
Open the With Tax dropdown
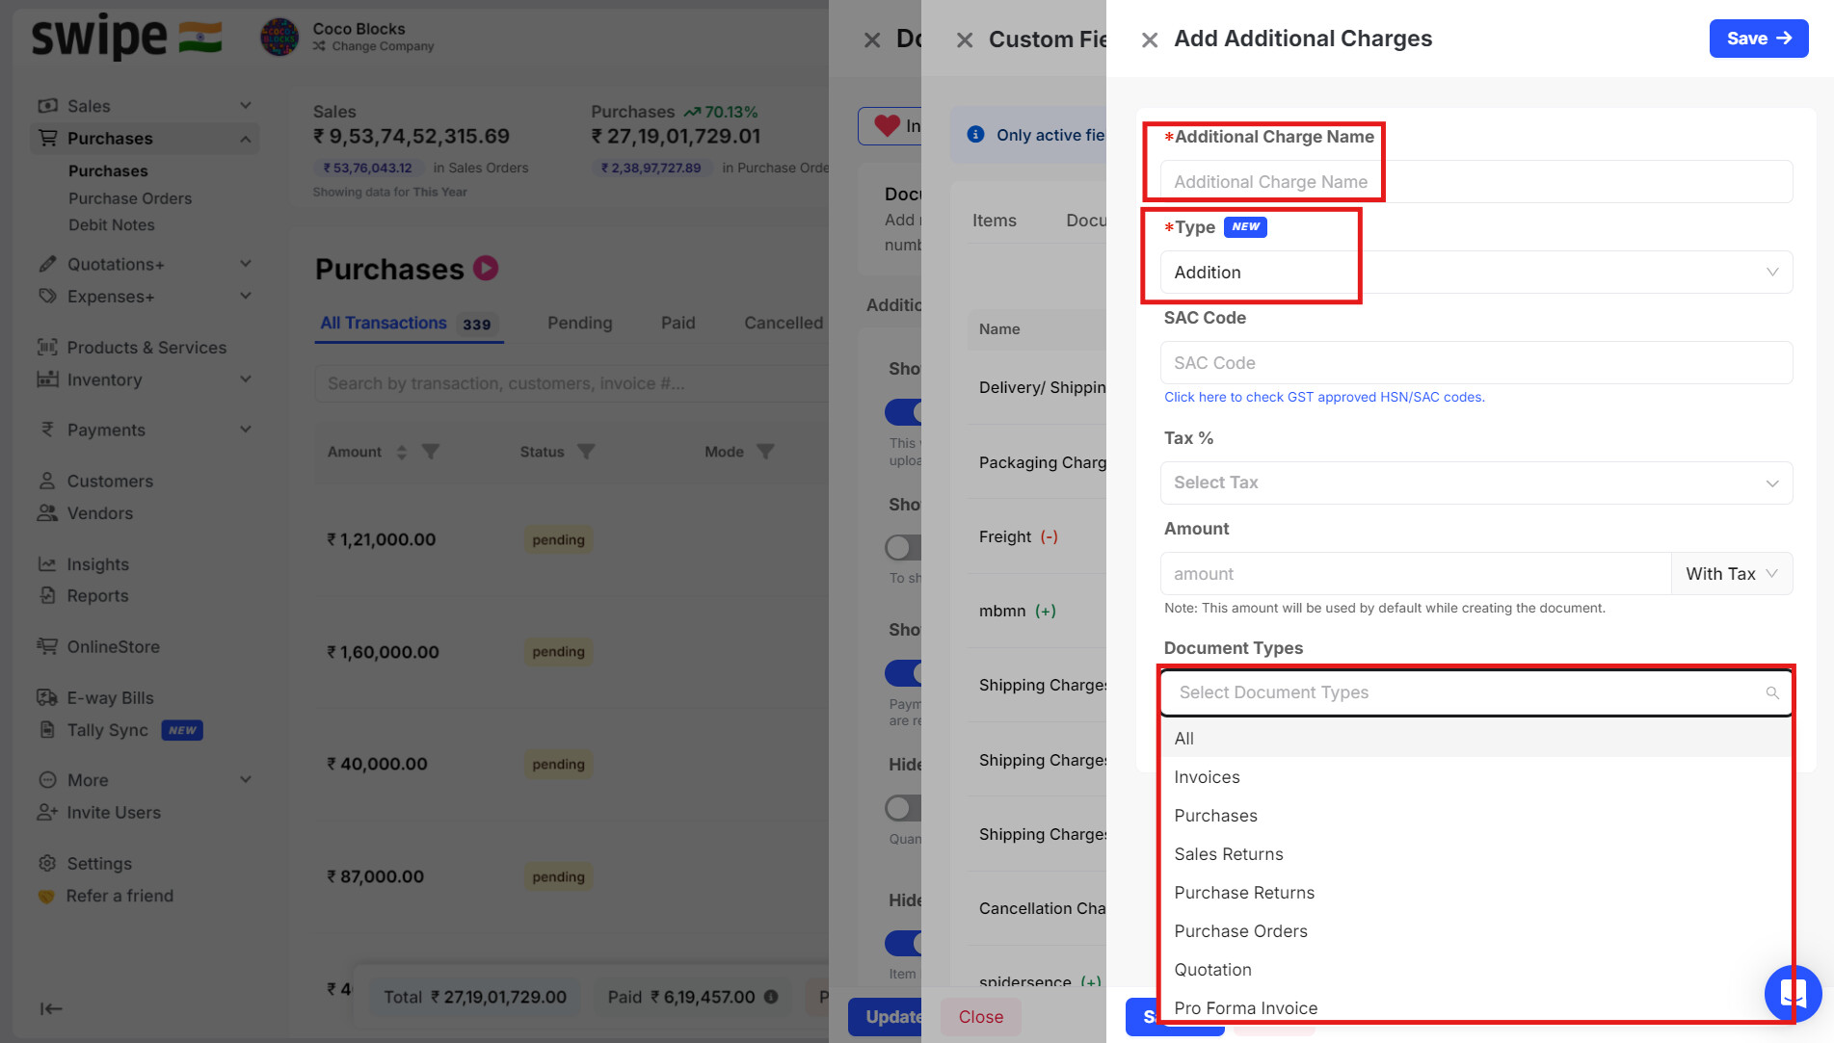[x=1731, y=574]
